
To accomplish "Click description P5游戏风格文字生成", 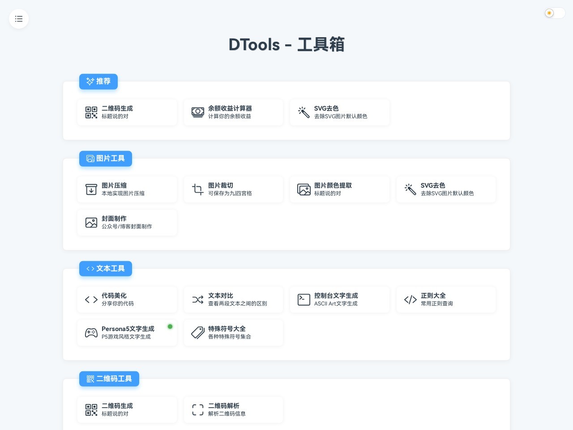I will point(126,337).
